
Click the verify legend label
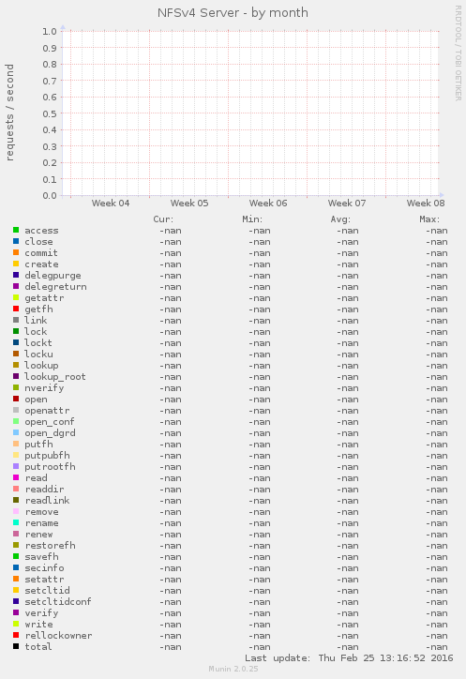pos(41,613)
